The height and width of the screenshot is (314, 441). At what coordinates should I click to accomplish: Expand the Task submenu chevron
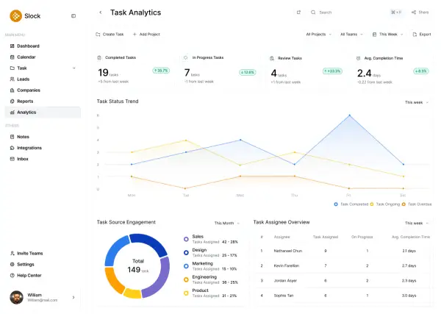coord(74,68)
